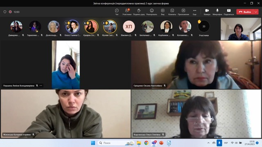Show hidden icons in the system tray
262x147 pixels.
click(x=208, y=143)
